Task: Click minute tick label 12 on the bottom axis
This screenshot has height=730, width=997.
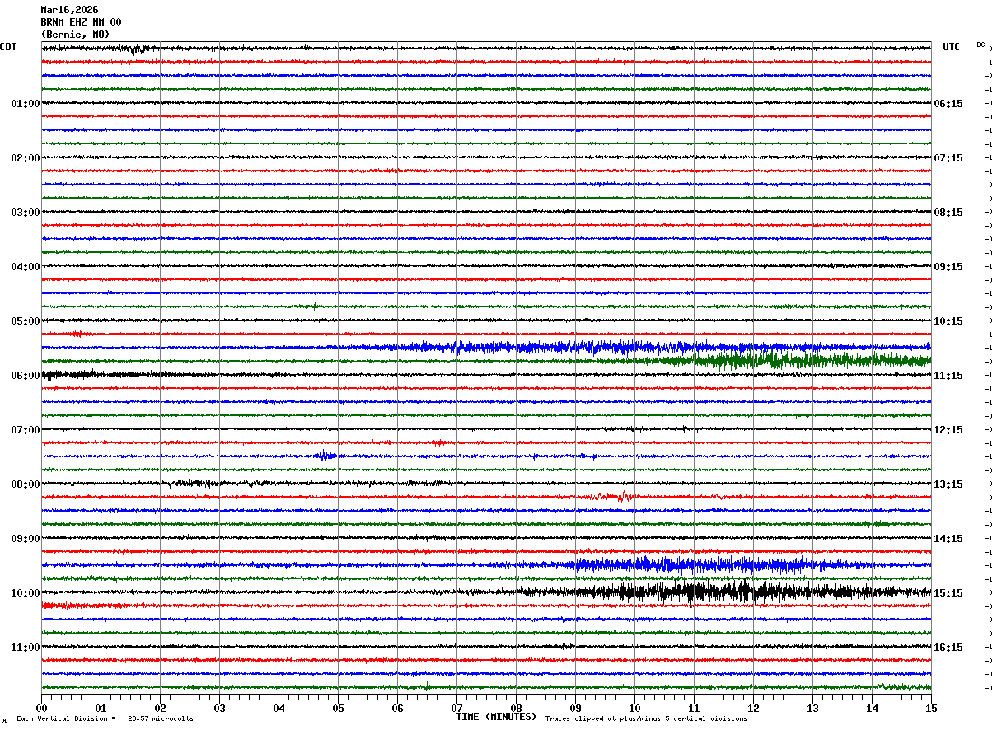Action: 753,708
